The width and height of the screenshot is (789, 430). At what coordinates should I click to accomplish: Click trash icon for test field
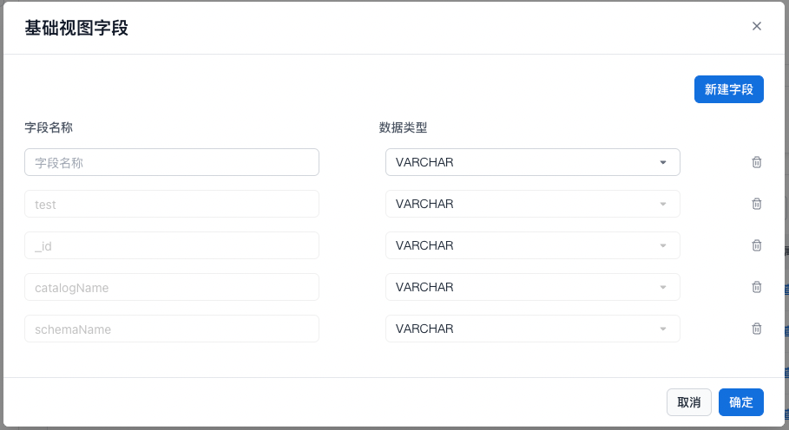pos(756,204)
